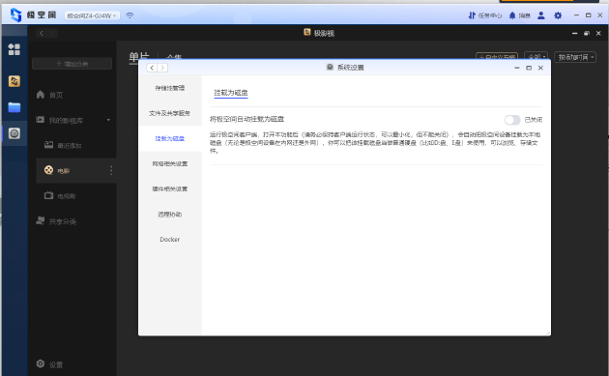Click the home icon beside 首页
The image size is (609, 376).
click(x=41, y=95)
